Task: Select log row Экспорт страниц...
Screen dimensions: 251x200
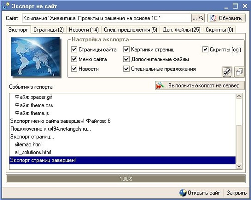Action: coord(122,137)
